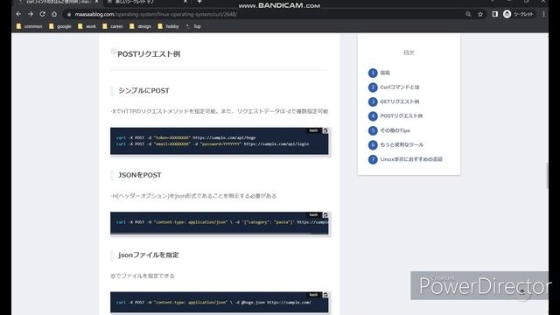Jump to Linux学習におすすめ item in contents

(405, 159)
